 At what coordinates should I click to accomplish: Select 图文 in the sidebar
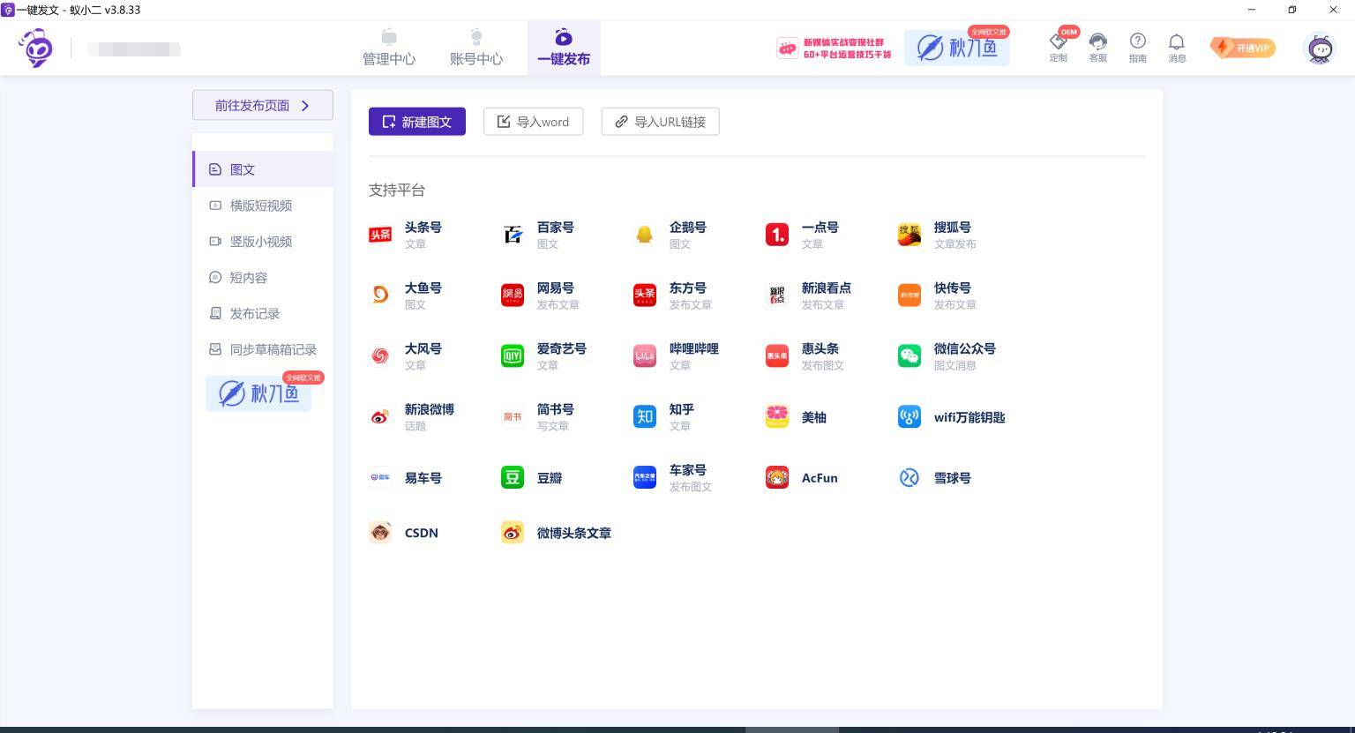(263, 169)
